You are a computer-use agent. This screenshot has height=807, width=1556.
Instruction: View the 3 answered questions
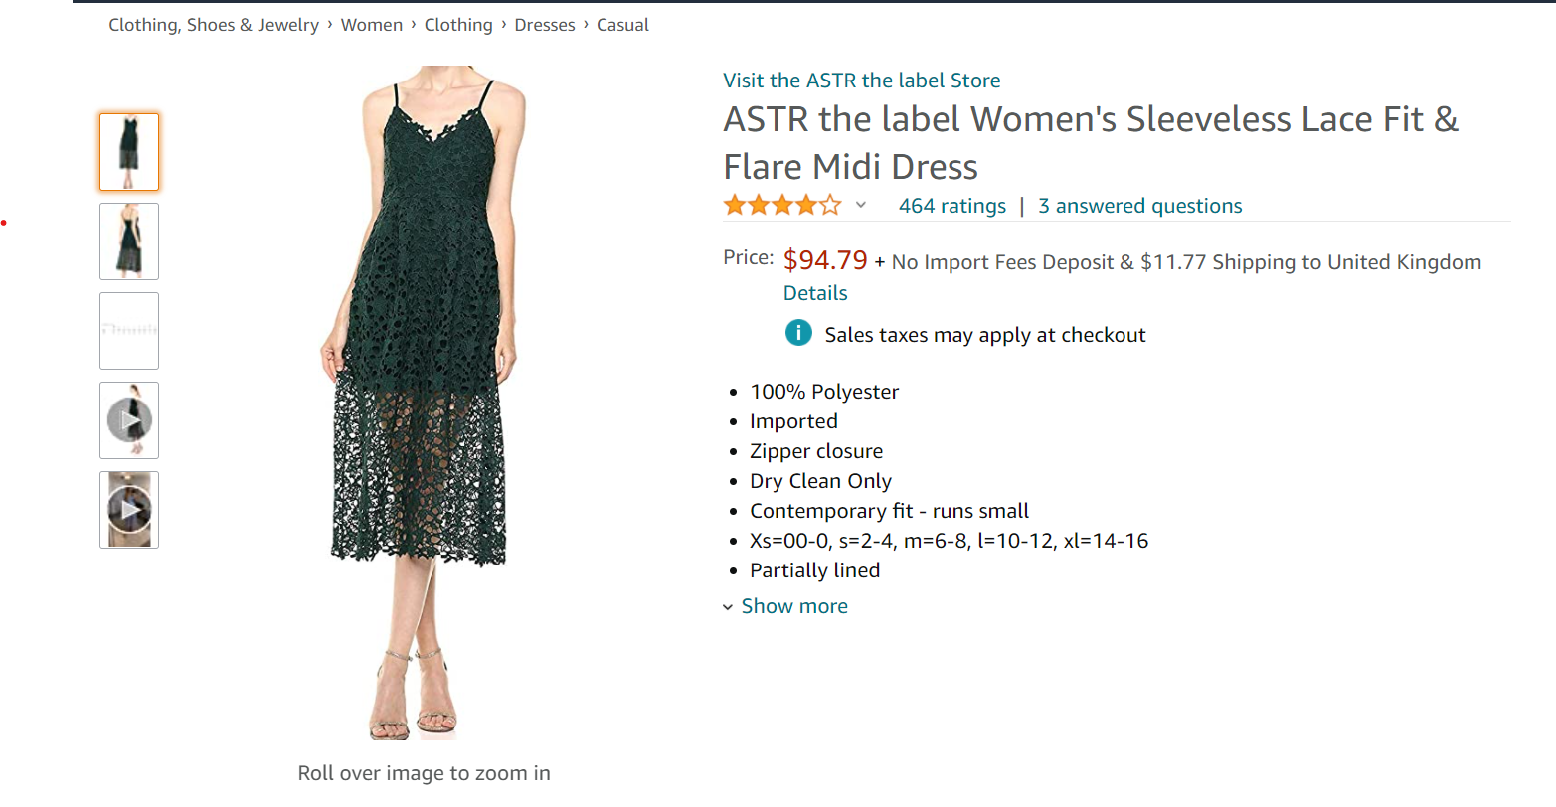pos(1139,206)
